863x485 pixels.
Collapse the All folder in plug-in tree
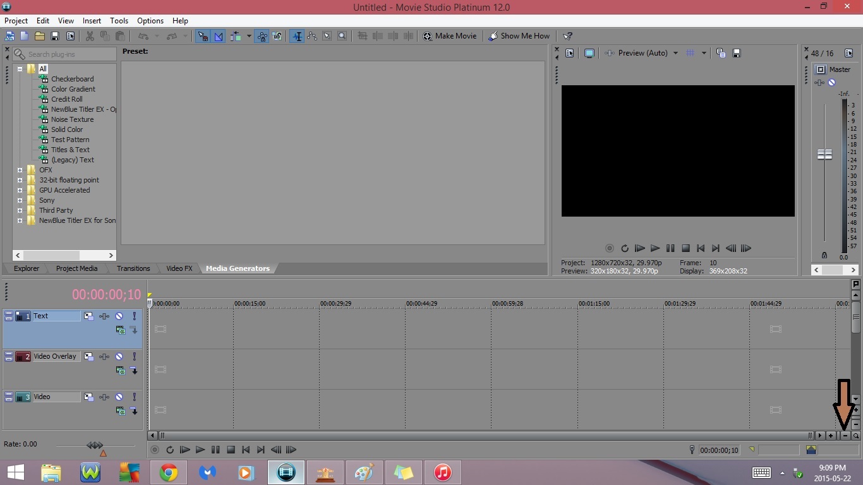click(x=20, y=69)
